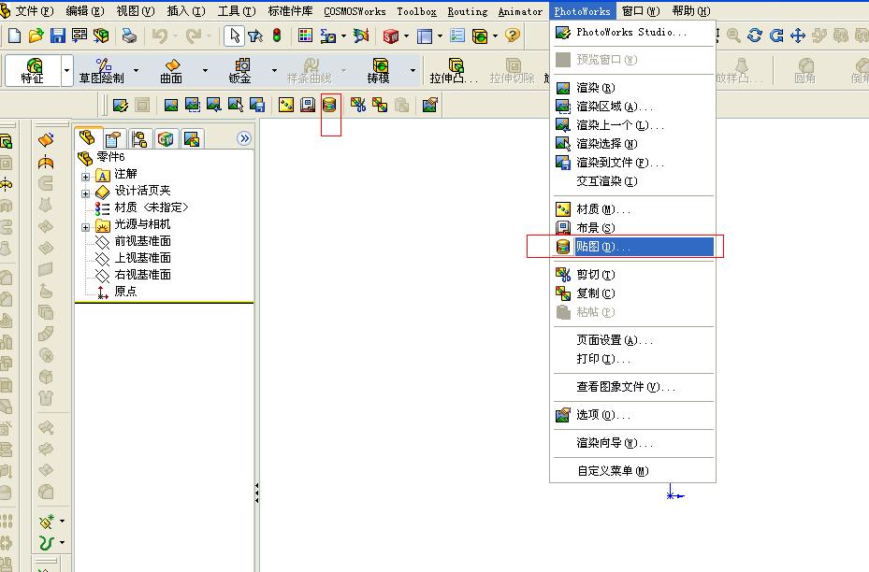Select 材质 <未指定> tree item
This screenshot has width=869, height=572.
151,207
